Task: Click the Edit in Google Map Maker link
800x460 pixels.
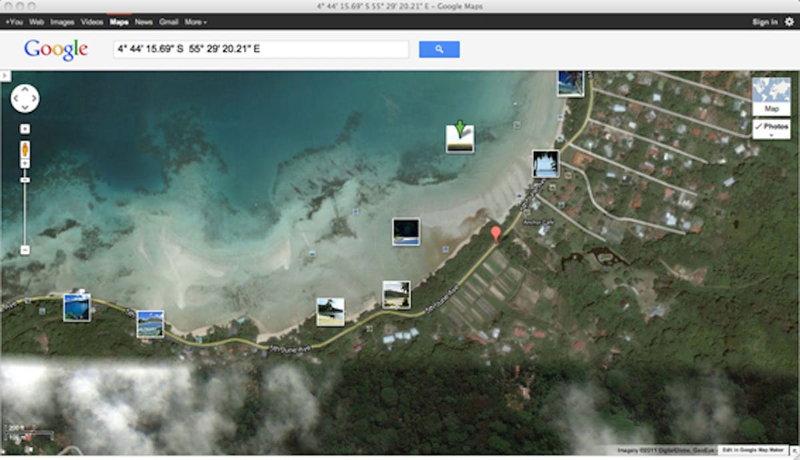Action: point(757,451)
